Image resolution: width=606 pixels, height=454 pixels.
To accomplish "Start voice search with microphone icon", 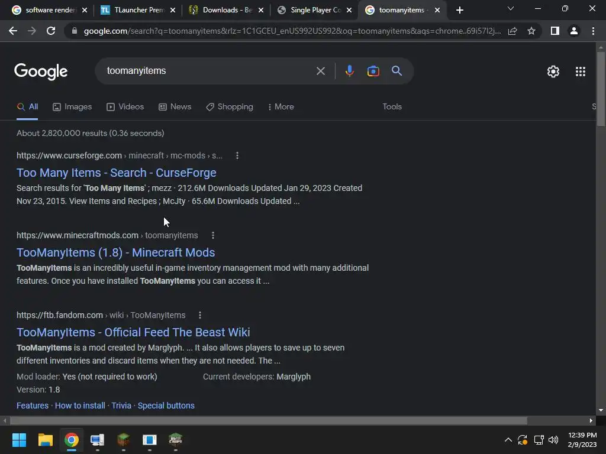I will point(349,71).
